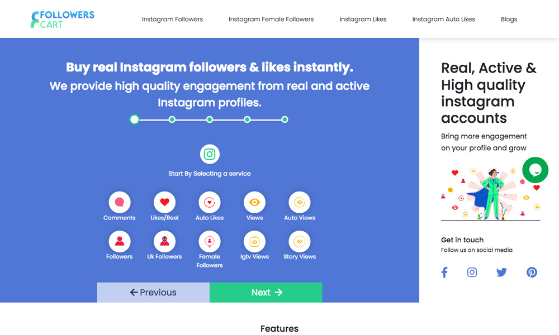Select the Followers person icon

tap(120, 241)
